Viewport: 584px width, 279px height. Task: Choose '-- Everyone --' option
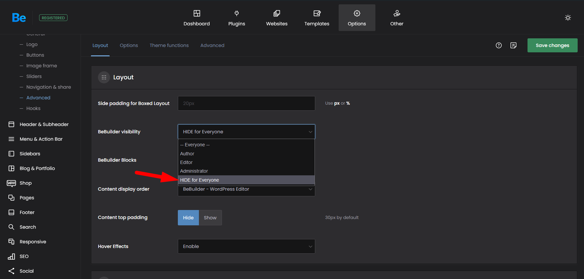pos(246,145)
